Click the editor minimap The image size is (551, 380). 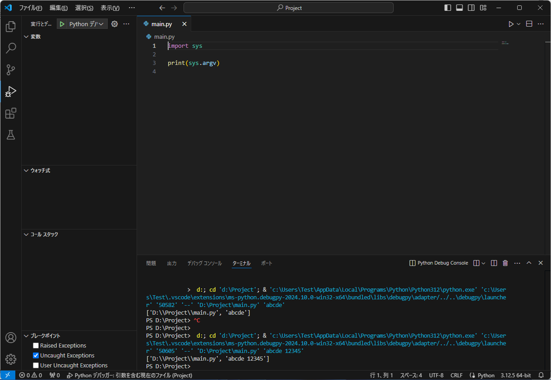pyautogui.click(x=505, y=43)
